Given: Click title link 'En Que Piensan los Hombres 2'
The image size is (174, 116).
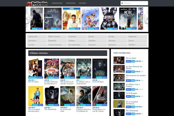Looking at the screenshot, I should (x=51, y=83).
